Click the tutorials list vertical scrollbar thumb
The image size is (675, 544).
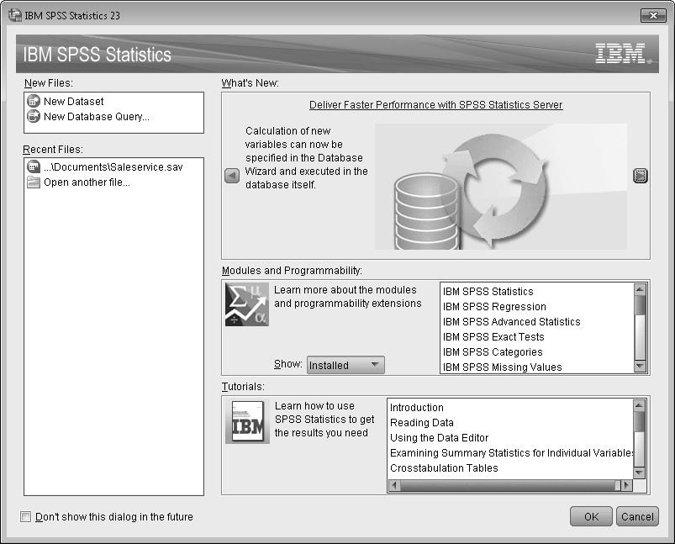639,421
